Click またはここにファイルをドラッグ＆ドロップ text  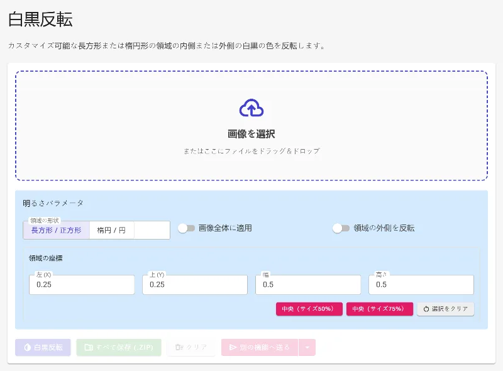[x=251, y=151]
